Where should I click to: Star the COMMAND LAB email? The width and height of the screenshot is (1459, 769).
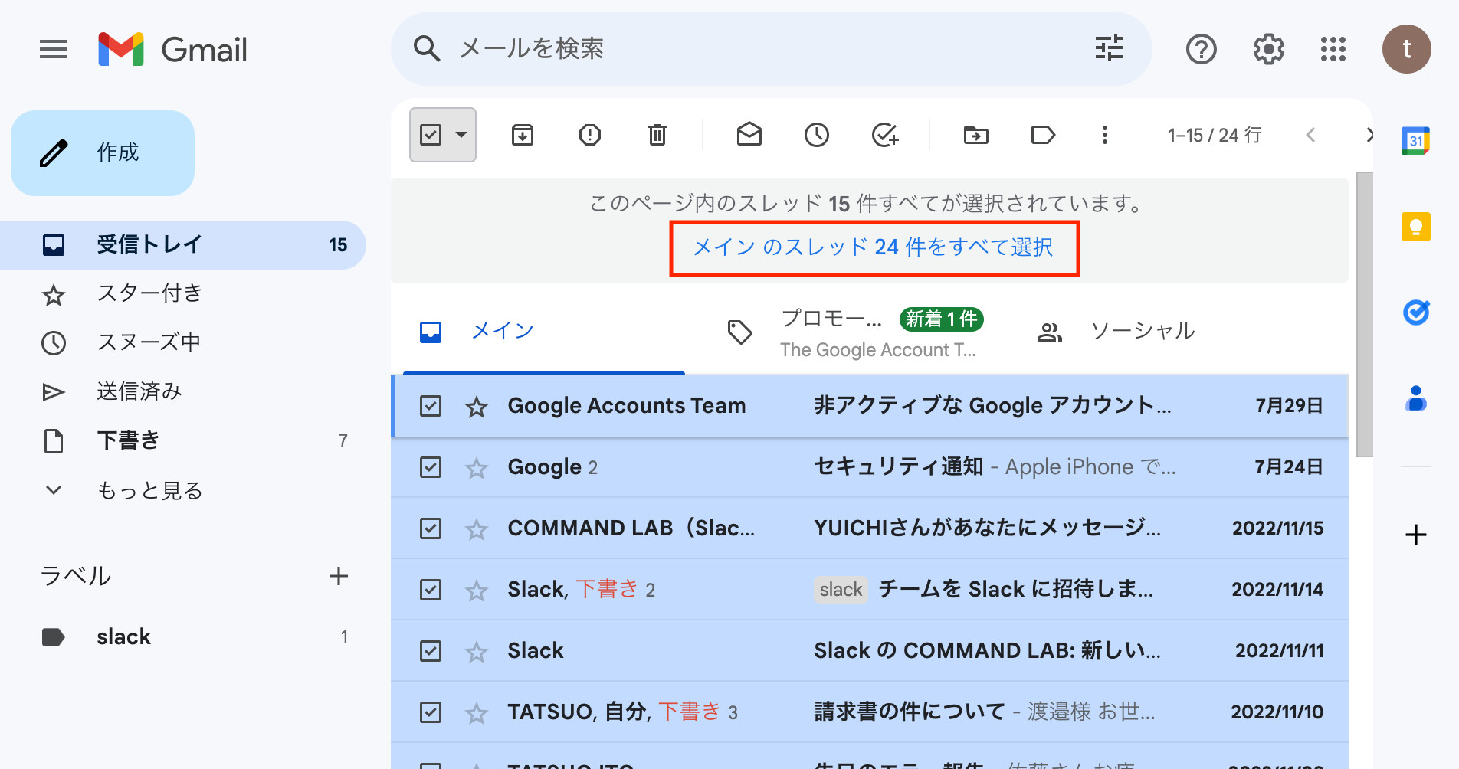pyautogui.click(x=477, y=528)
